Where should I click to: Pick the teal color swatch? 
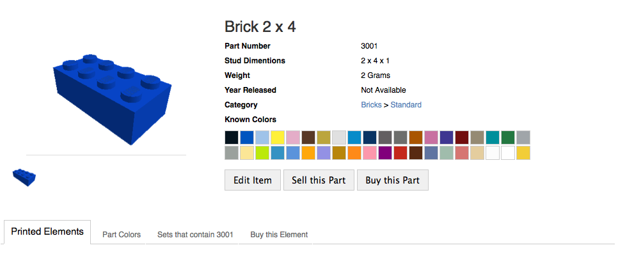[x=493, y=137]
